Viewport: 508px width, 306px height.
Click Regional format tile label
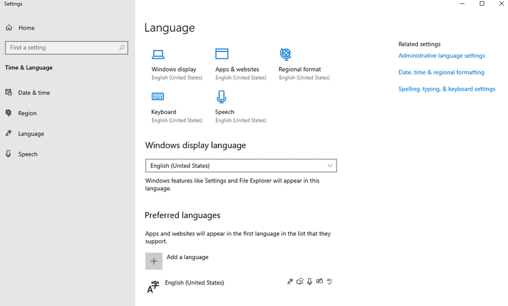300,69
